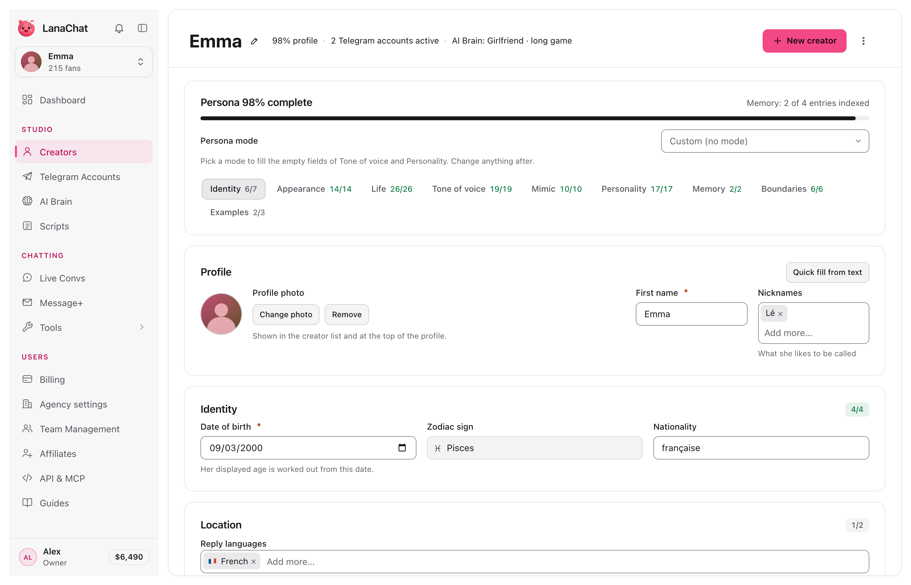The width and height of the screenshot is (911, 585).
Task: Switch to Boundaries tab
Action: [792, 189]
